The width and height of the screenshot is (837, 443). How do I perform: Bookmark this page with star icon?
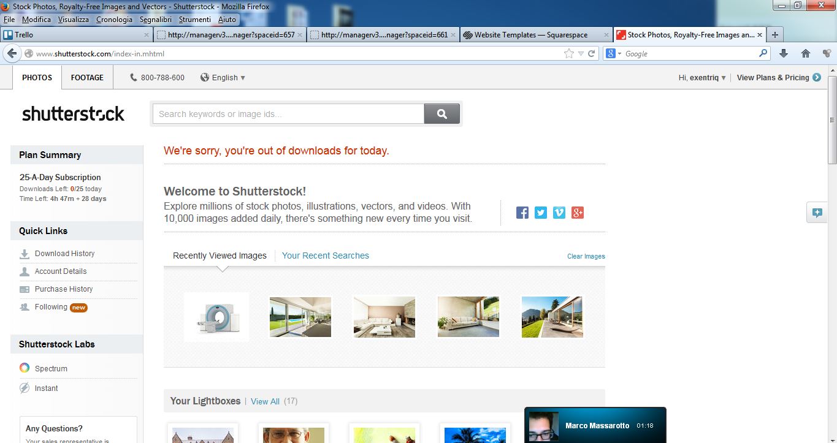coord(569,54)
